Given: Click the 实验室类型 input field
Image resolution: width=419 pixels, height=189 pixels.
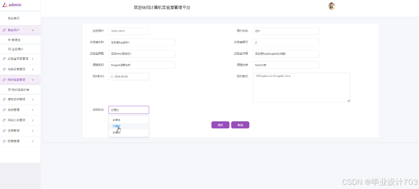Looking at the screenshot, I should pos(142,54).
